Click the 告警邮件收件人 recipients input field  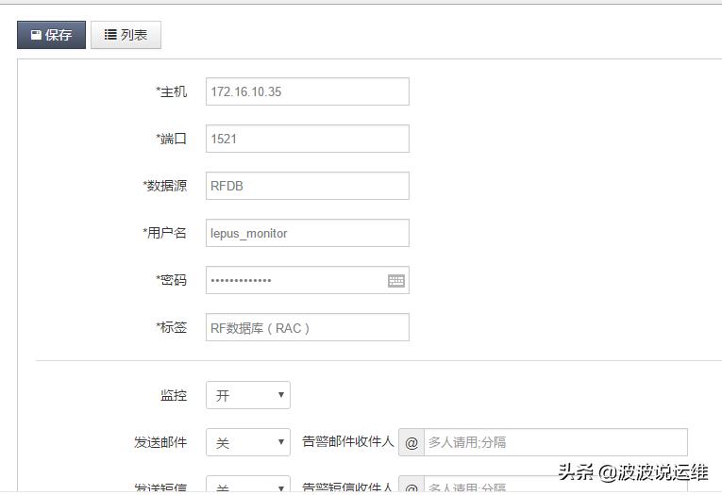[x=556, y=442]
